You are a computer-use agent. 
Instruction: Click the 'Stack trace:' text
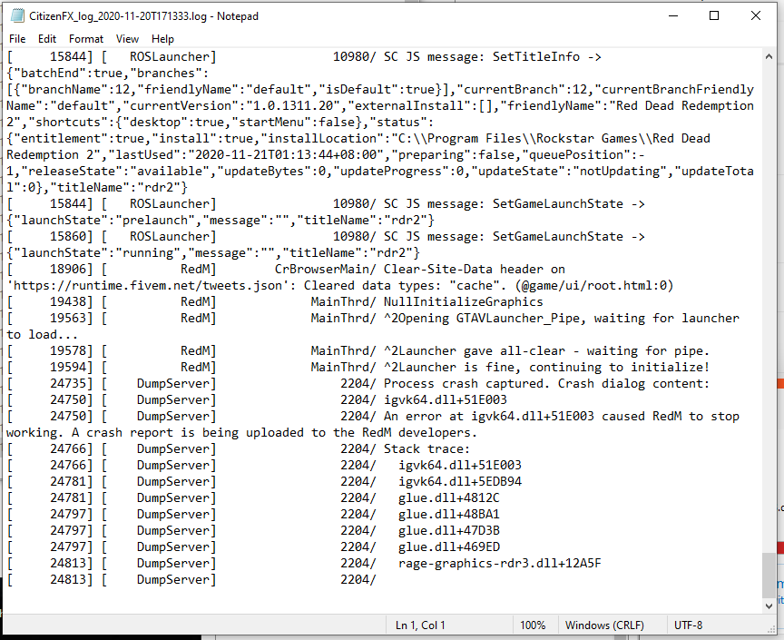pyautogui.click(x=426, y=448)
